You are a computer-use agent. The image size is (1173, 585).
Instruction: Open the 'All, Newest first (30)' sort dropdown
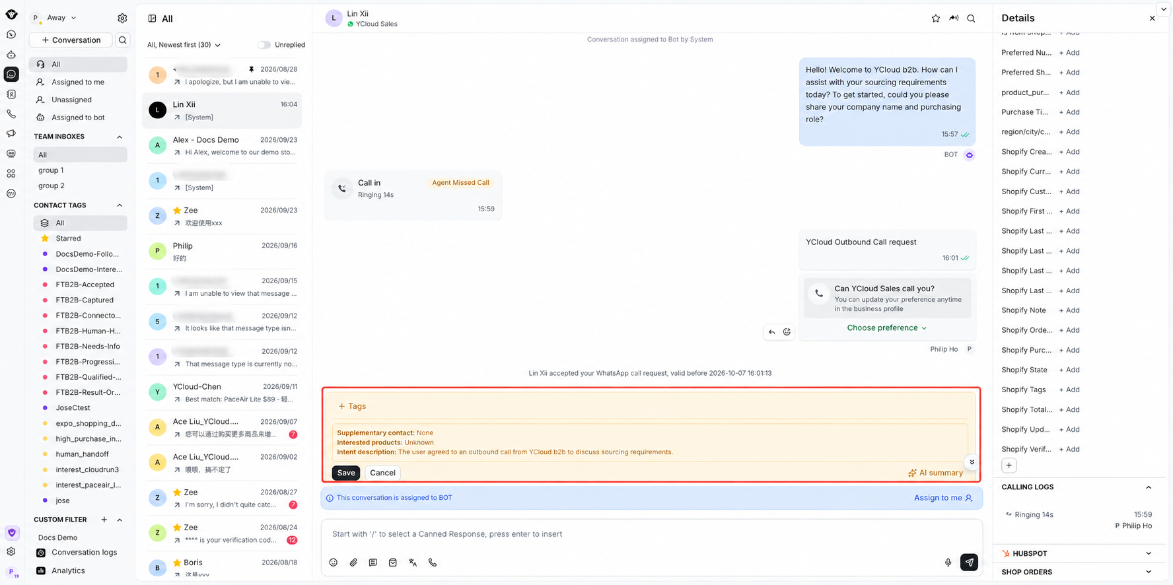click(184, 45)
